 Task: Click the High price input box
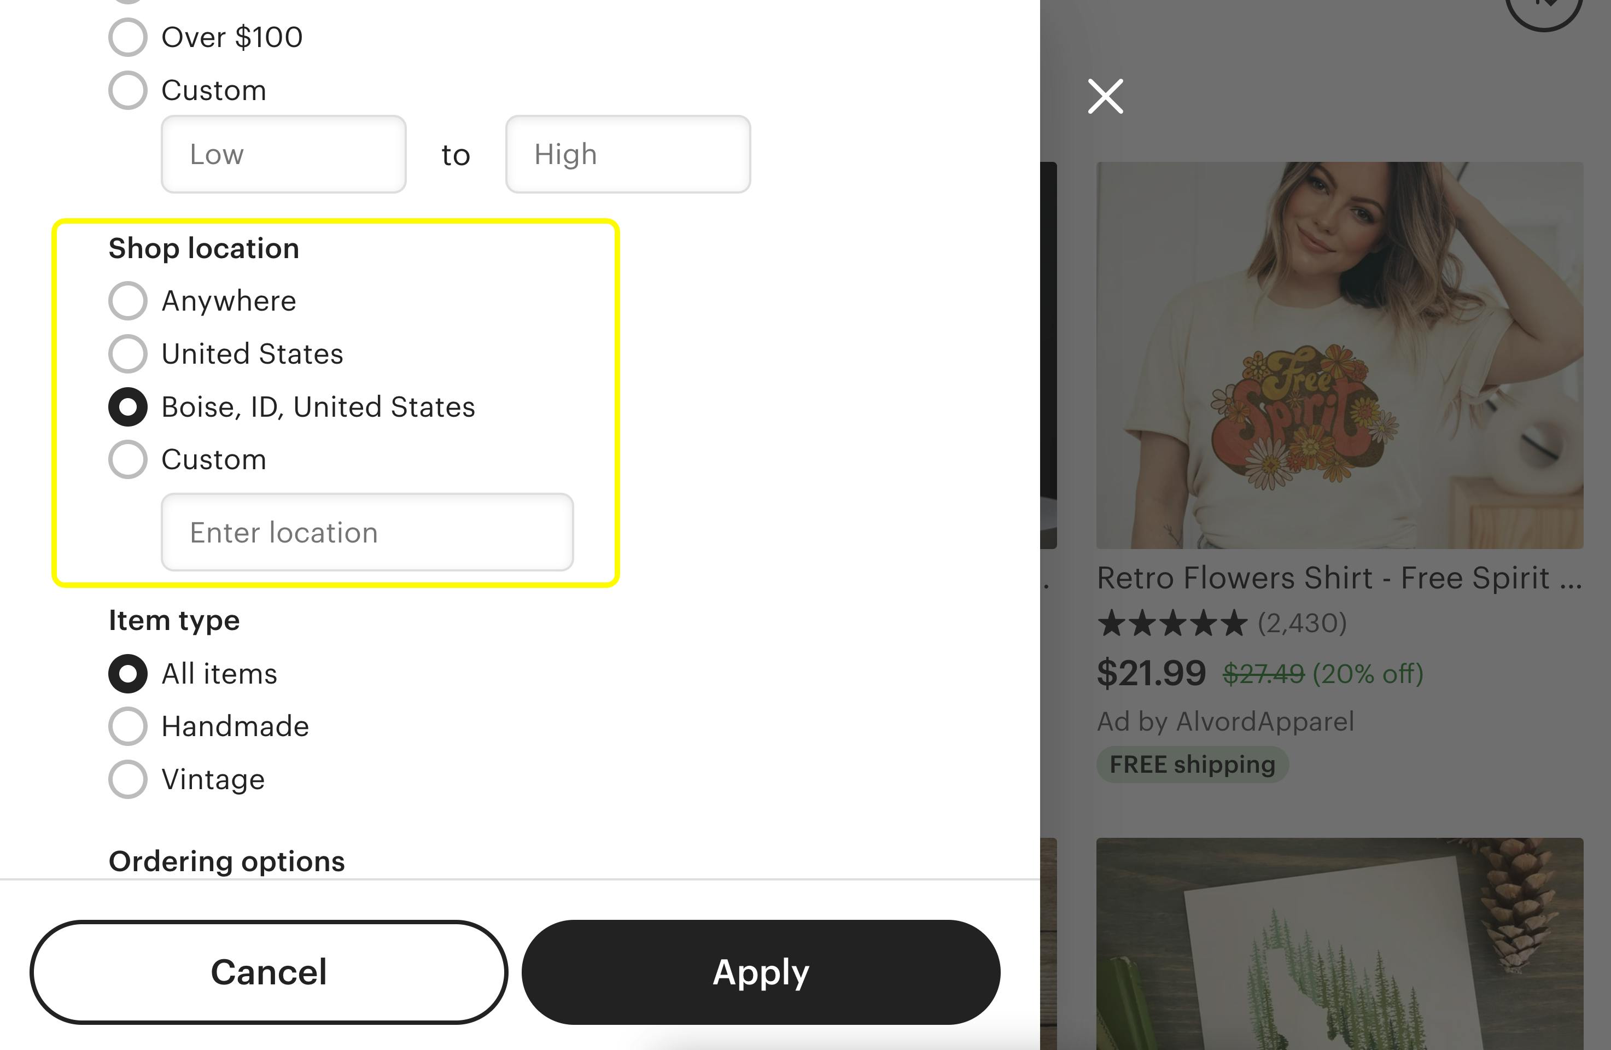coord(627,154)
